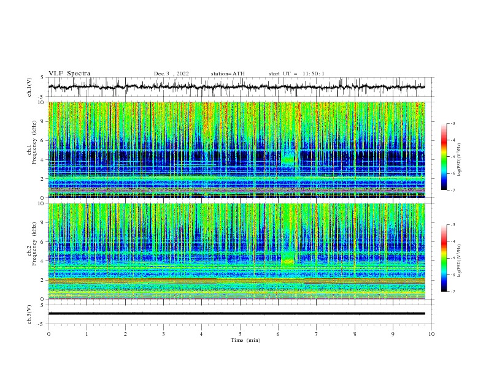The height and width of the screenshot is (375, 486).
Task: Click the "-3" value on ch.1 colorbar
Action: pos(452,123)
